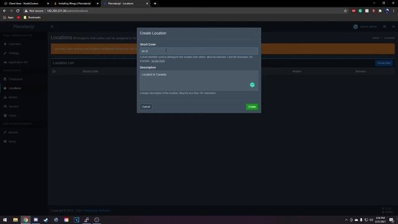Click the Short Code column header

point(90,72)
